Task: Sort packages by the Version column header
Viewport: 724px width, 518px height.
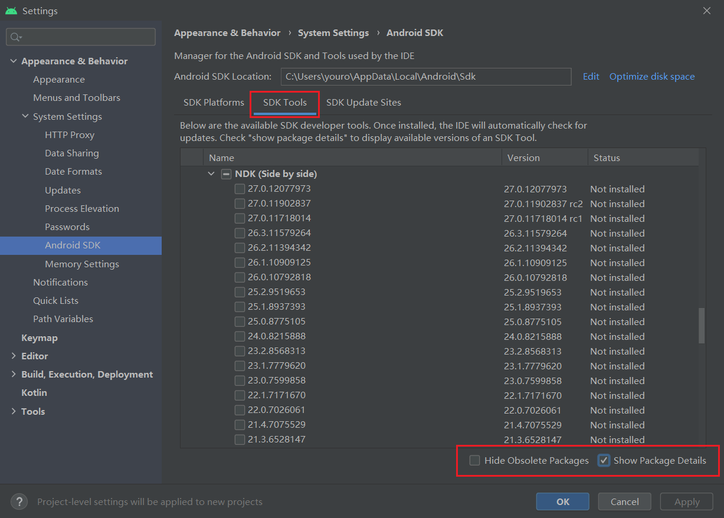Action: 545,158
